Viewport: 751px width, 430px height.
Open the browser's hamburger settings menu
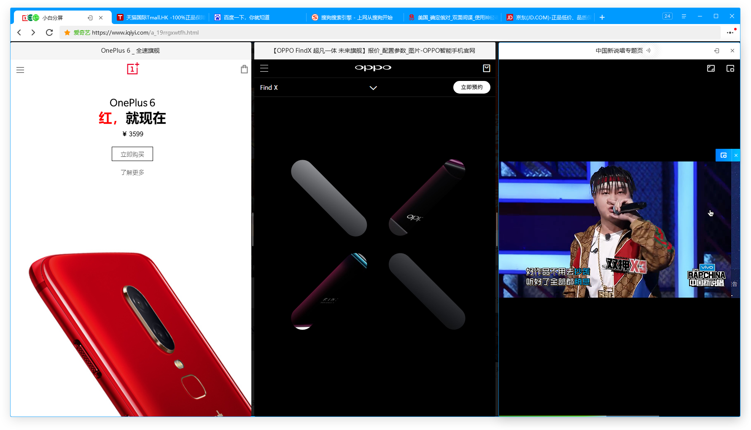(684, 16)
